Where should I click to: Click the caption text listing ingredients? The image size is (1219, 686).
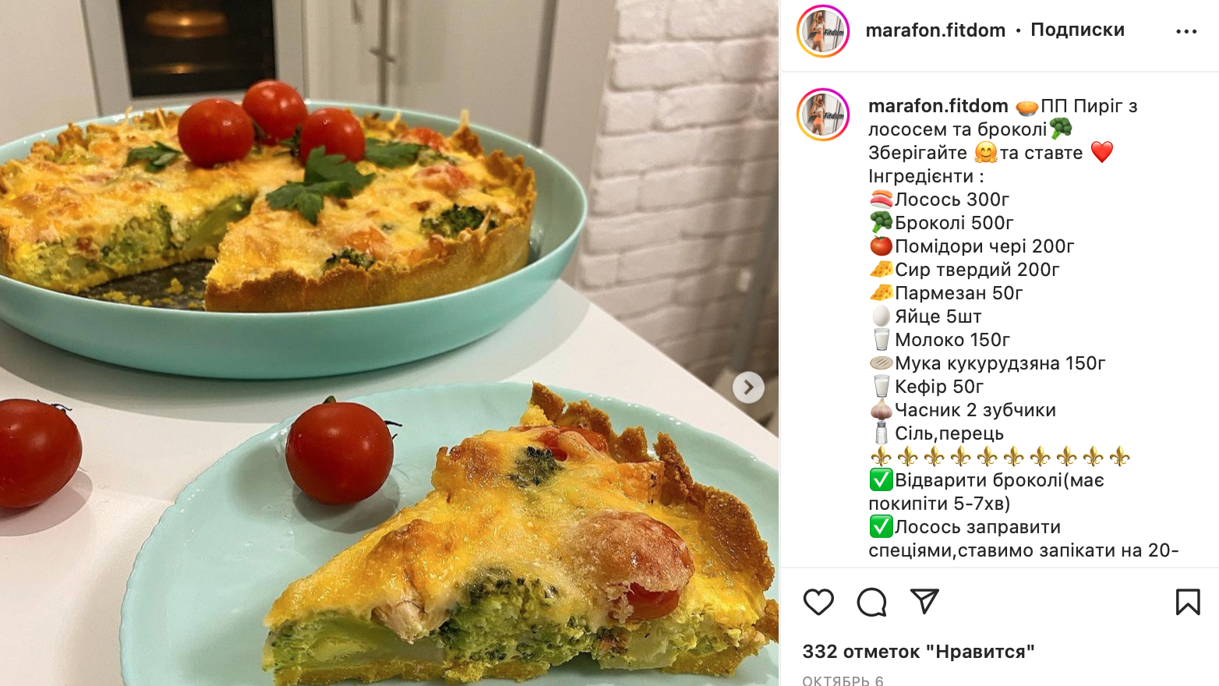1024,327
